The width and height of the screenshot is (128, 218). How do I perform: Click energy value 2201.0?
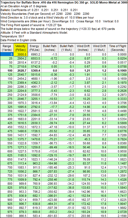[x=34, y=119]
